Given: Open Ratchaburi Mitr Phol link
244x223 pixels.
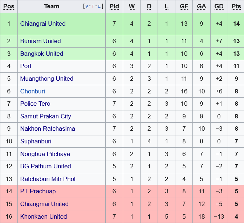Looking at the screenshot, I should click(48, 179).
